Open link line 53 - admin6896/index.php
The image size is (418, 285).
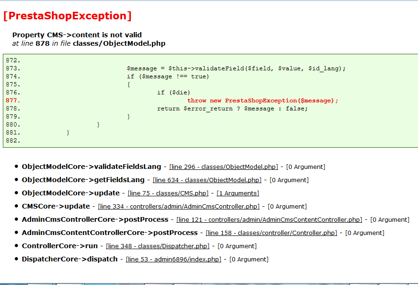174,259
